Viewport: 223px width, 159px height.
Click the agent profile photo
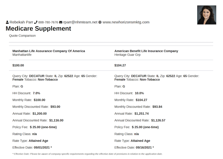tap(207, 15)
